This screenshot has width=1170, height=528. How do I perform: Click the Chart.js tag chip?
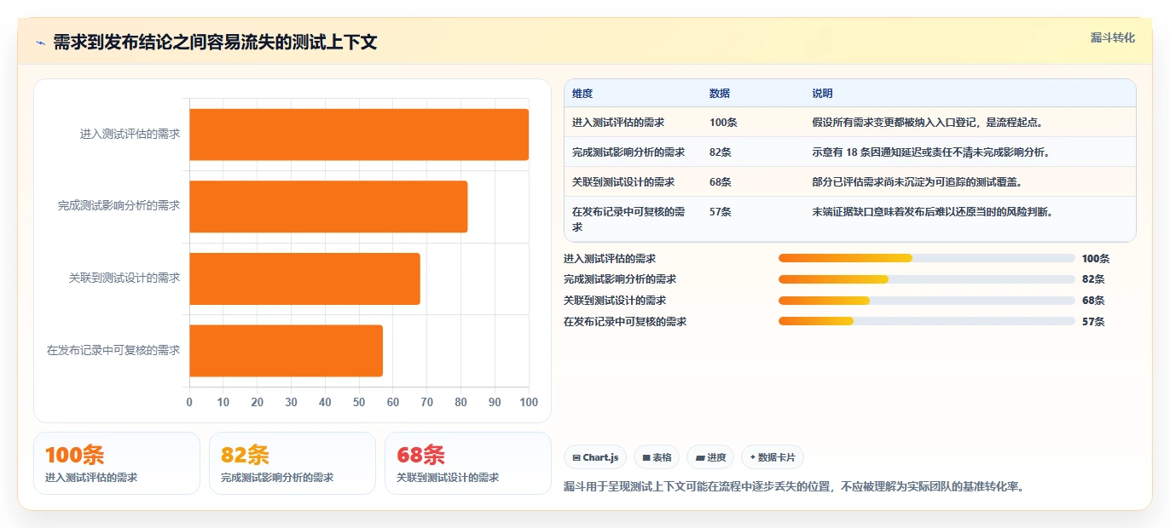coord(595,457)
